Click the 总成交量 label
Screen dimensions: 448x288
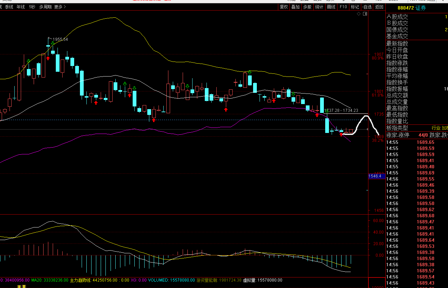397,102
